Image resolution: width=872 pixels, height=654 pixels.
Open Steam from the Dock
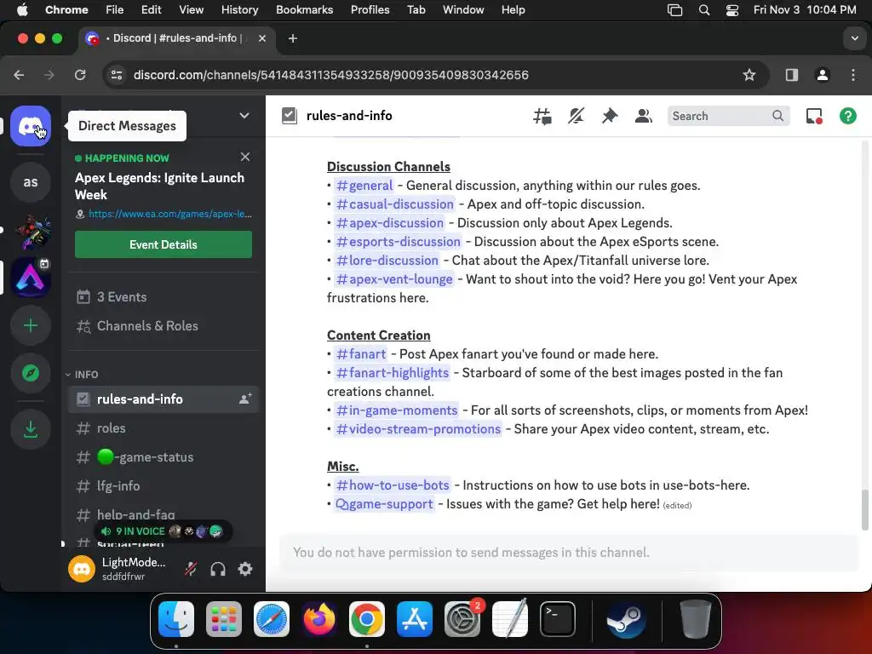pyautogui.click(x=626, y=620)
